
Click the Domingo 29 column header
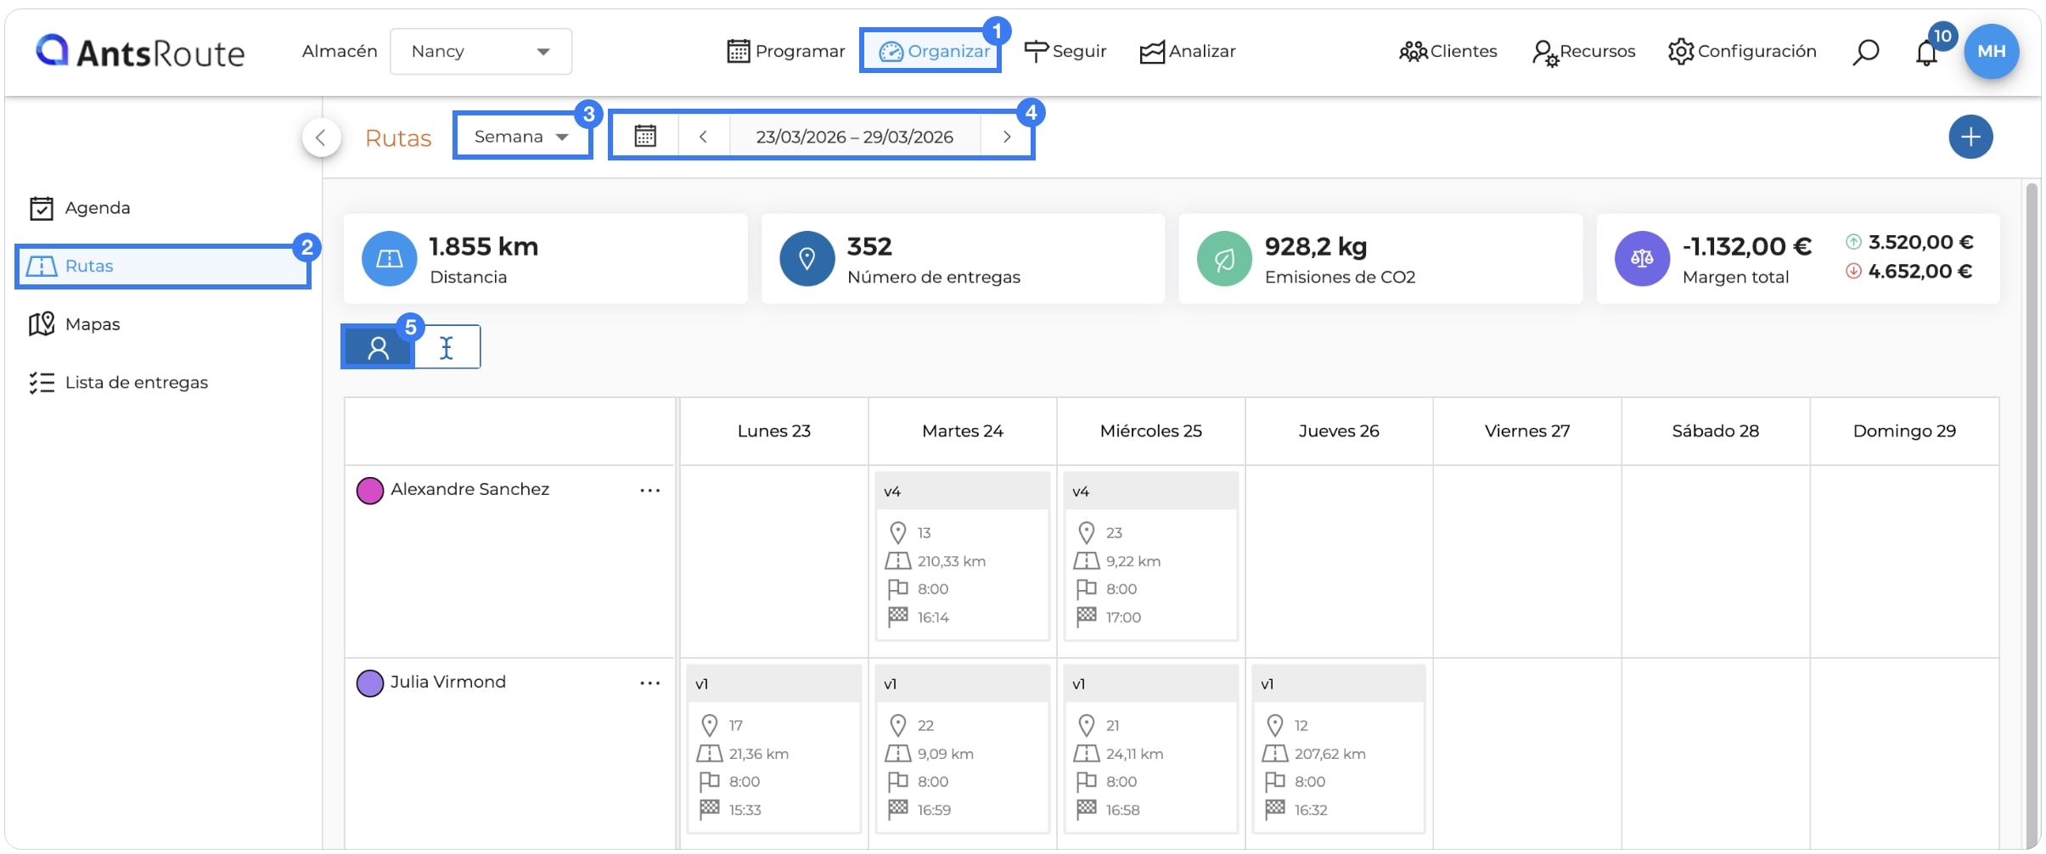click(1904, 431)
